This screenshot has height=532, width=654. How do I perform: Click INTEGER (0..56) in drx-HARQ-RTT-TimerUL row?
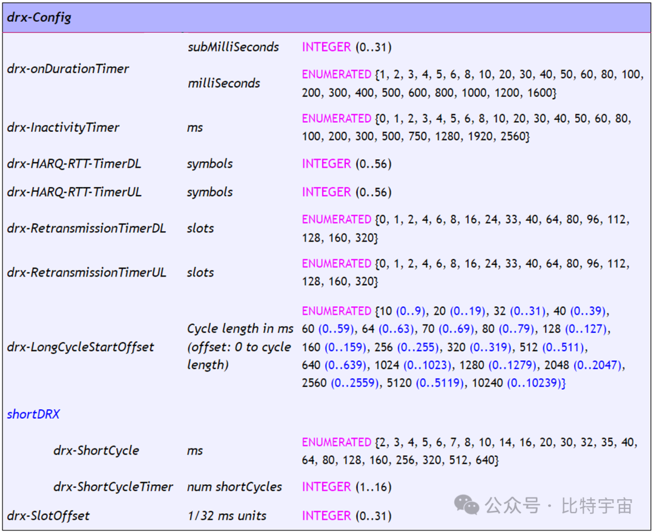[346, 192]
